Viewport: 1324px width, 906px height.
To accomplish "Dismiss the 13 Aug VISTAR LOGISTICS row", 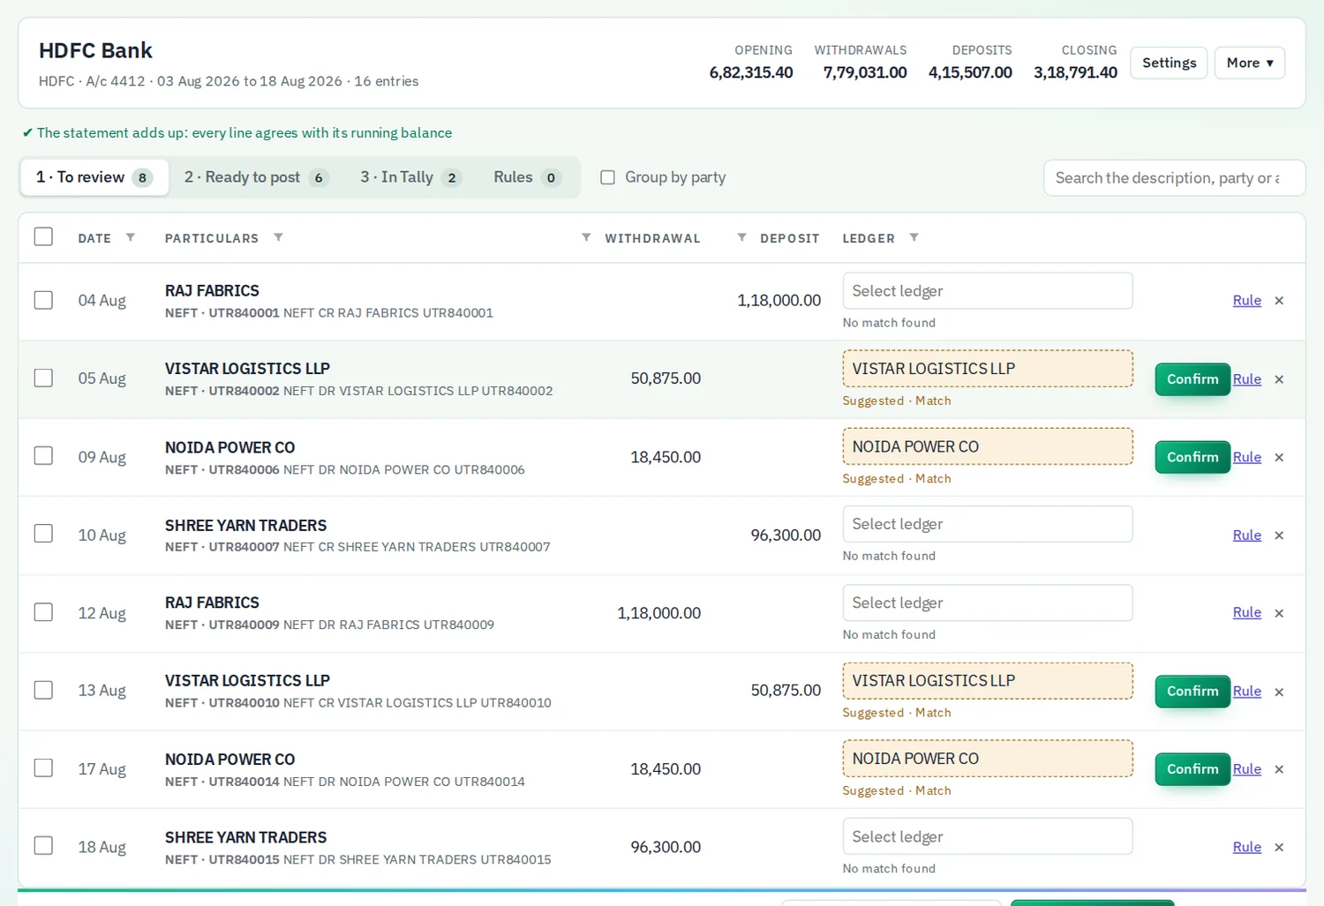I will 1279,692.
